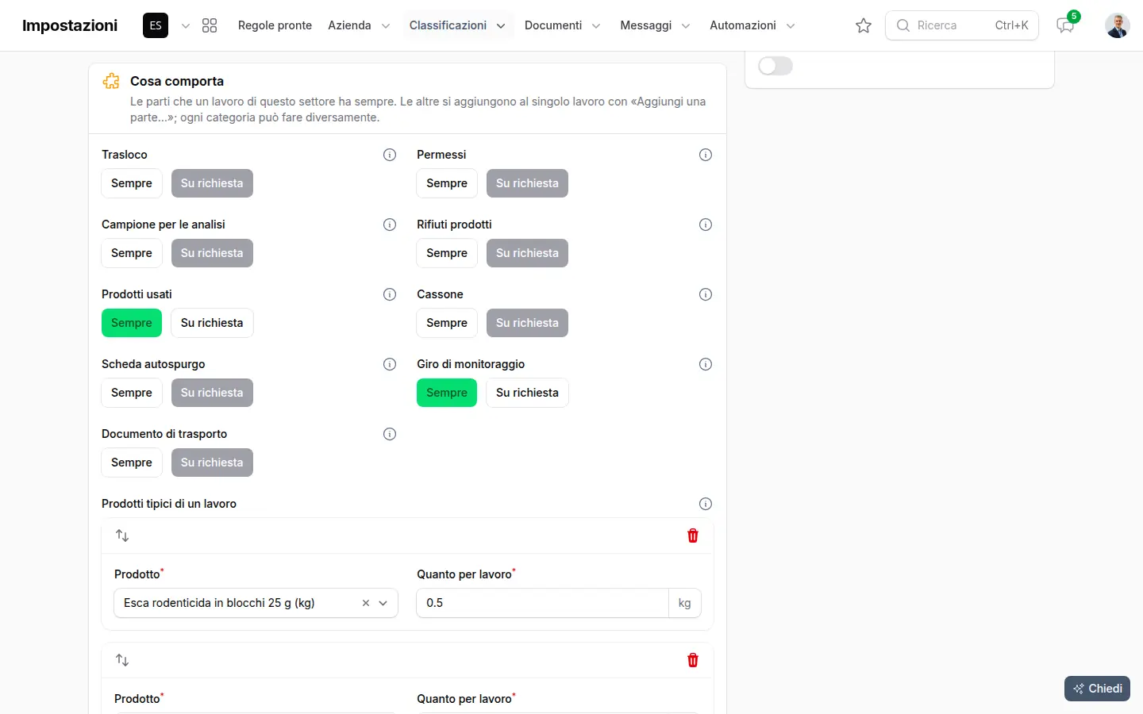Image resolution: width=1143 pixels, height=714 pixels.
Task: Set Permessi to Sempre
Action: [447, 183]
